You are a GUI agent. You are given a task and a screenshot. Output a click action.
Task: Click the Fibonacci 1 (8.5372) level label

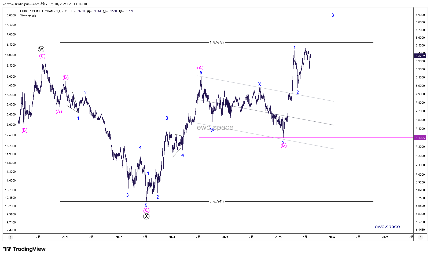(216, 42)
